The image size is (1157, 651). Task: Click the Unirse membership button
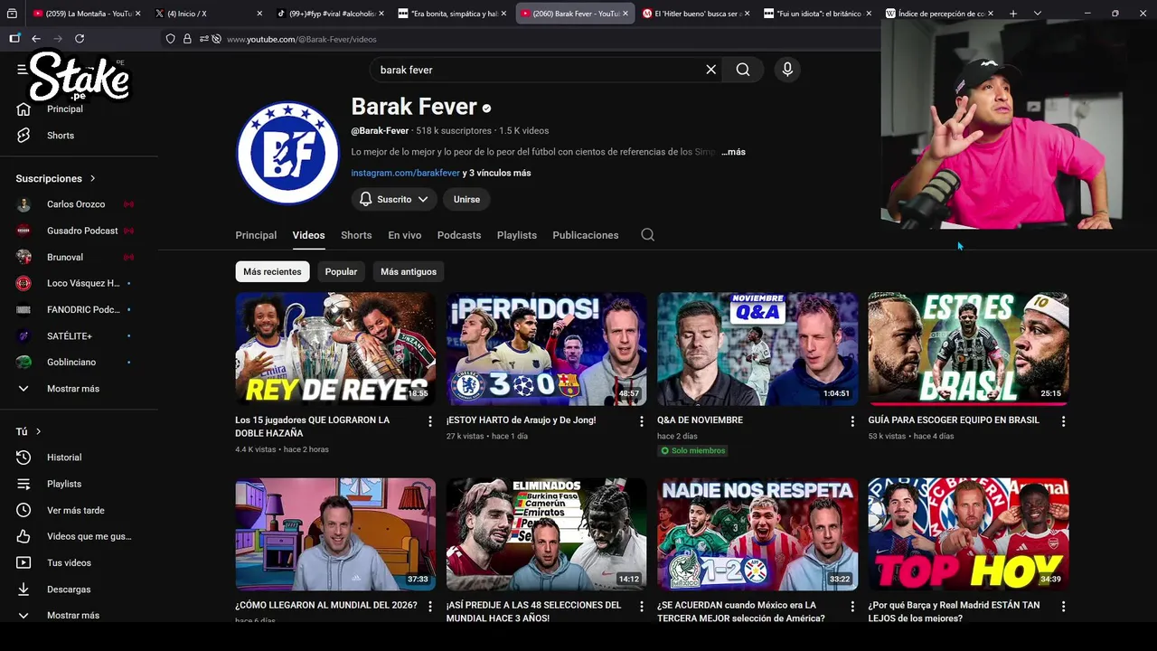point(466,199)
